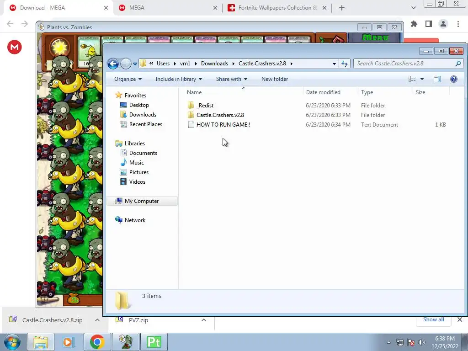Click vm1 in the address breadcrumb
This screenshot has width=468, height=351.
point(185,64)
